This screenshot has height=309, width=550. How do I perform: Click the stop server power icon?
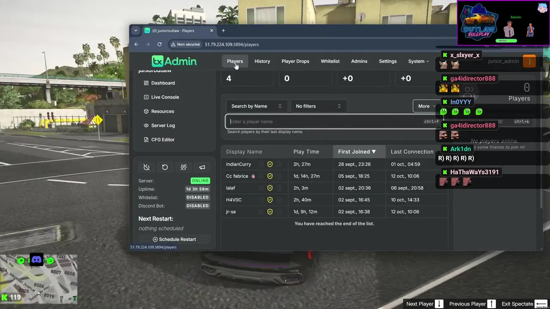(x=147, y=167)
